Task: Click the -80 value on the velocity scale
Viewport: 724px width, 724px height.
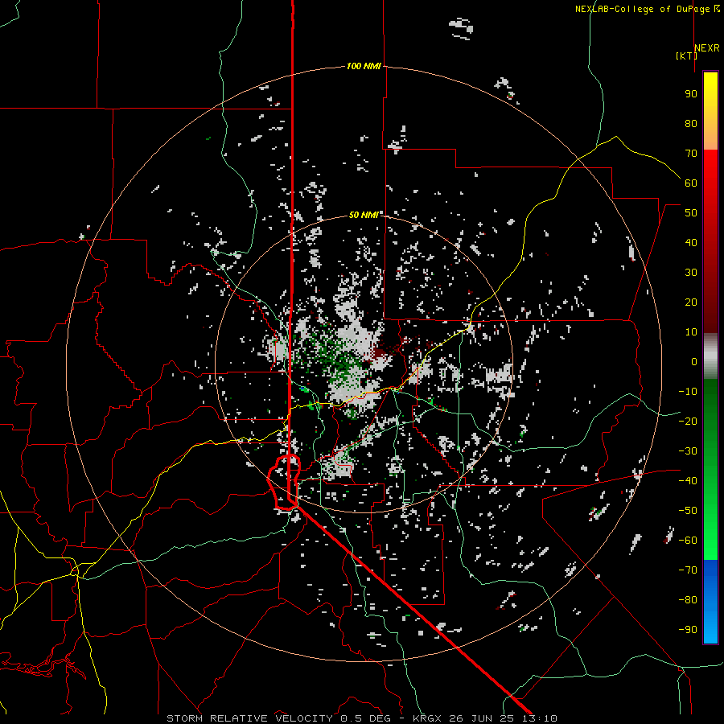Action: [688, 600]
